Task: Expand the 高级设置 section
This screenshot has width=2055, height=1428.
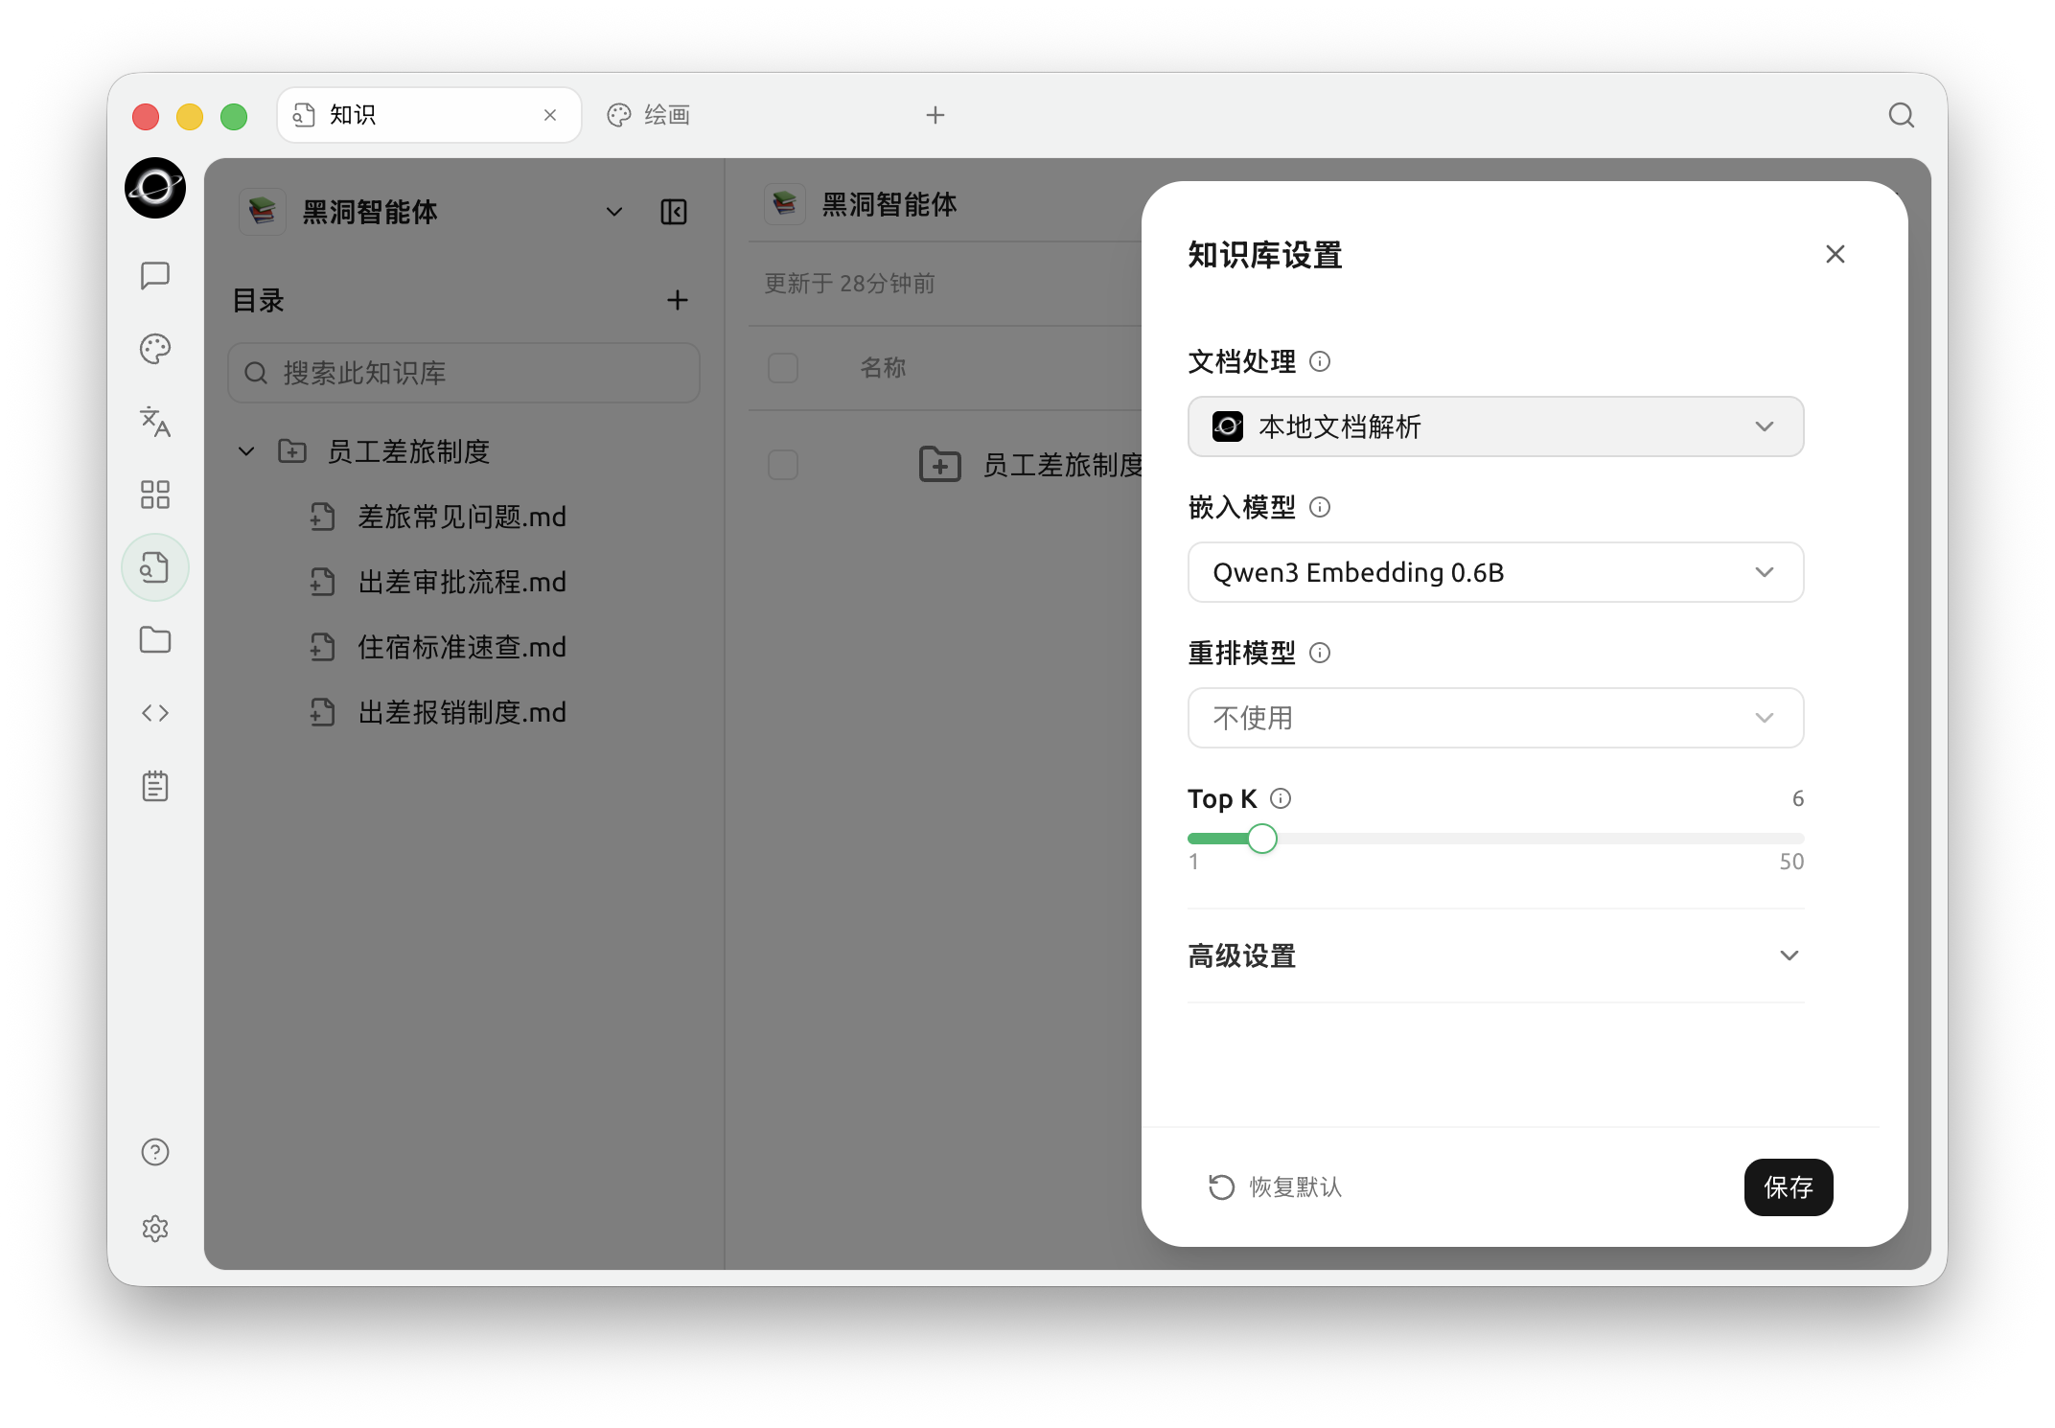Action: tap(1495, 956)
